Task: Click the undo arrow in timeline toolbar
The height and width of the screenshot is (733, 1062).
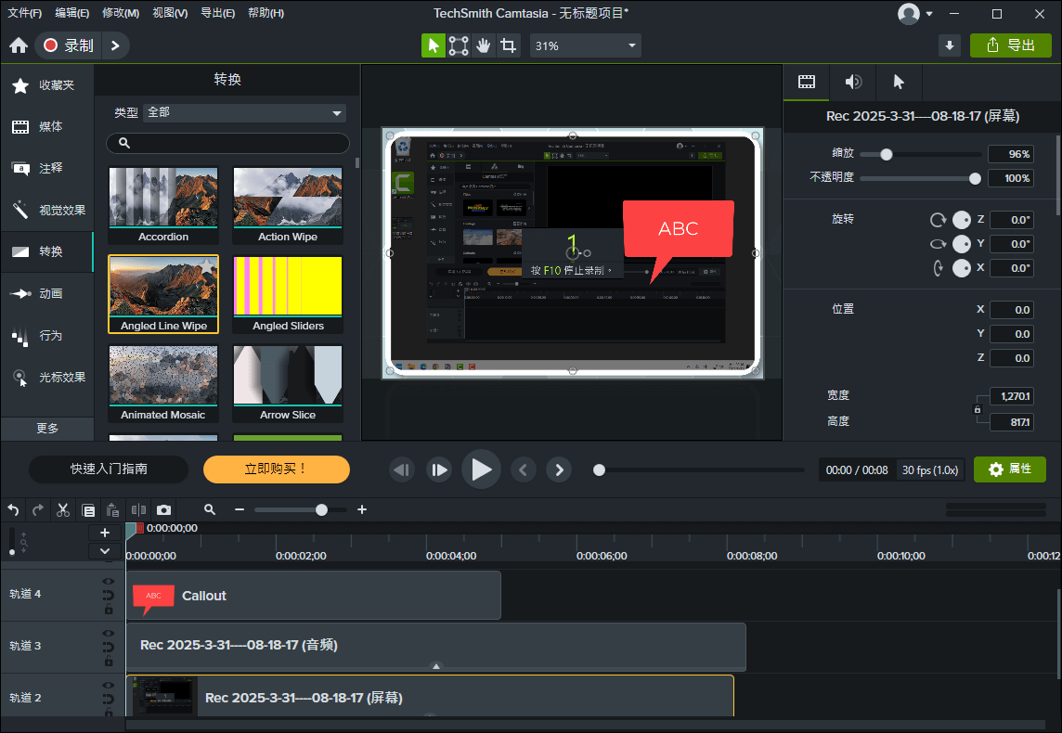Action: (13, 509)
